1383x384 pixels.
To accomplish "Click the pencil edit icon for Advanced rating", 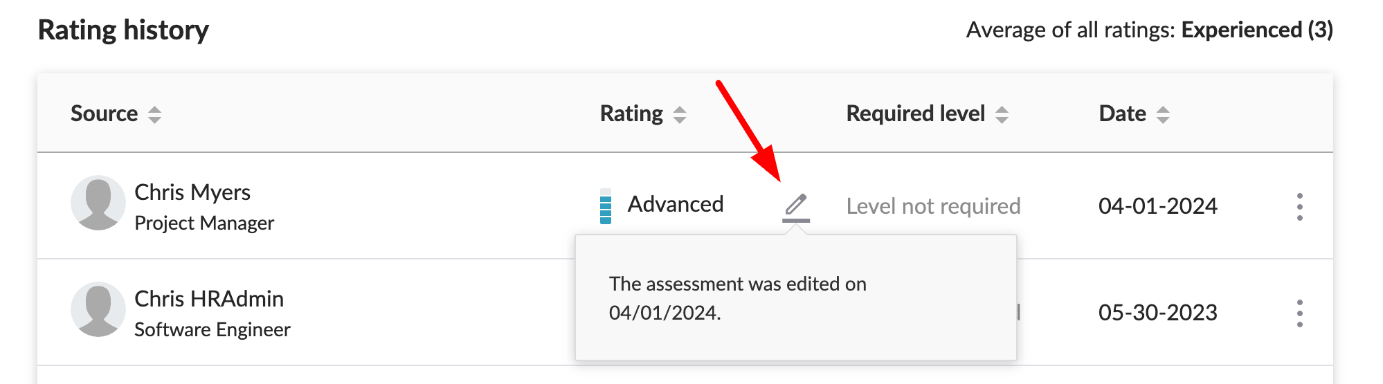I will tap(796, 205).
